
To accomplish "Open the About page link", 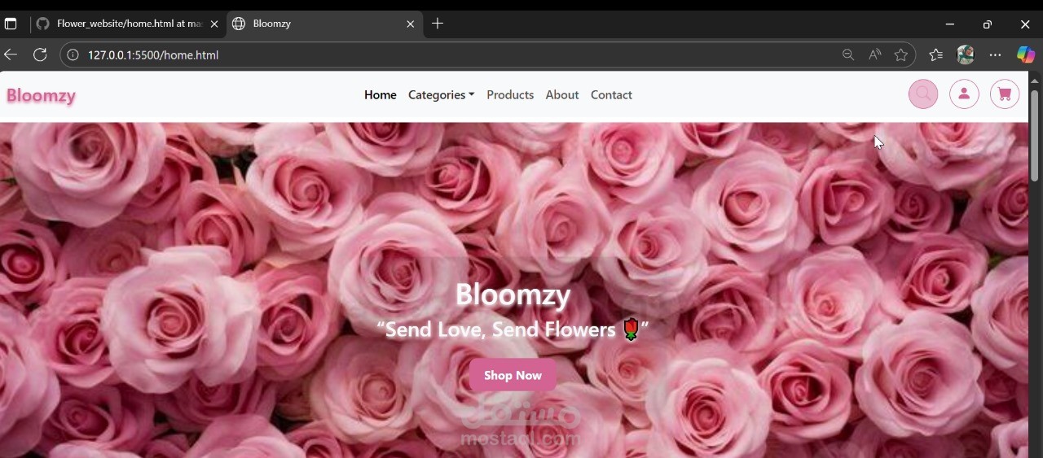I will 562,95.
